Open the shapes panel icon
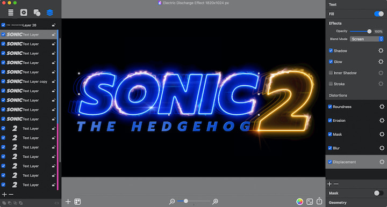Viewport: 387px width, 207px height. [x=37, y=12]
